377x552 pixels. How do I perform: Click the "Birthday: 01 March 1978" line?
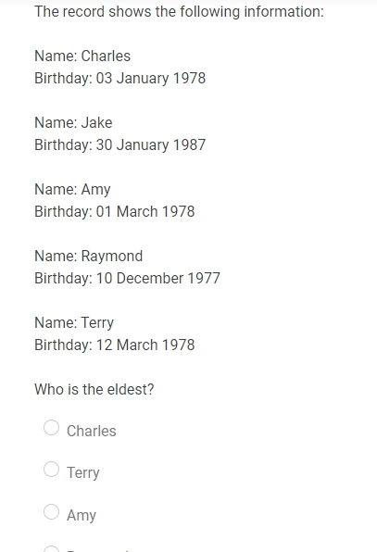click(115, 211)
